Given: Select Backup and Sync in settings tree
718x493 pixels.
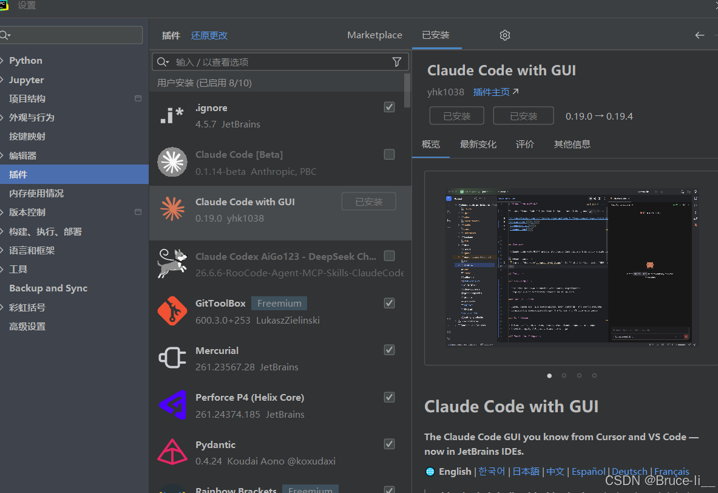Looking at the screenshot, I should [x=48, y=288].
